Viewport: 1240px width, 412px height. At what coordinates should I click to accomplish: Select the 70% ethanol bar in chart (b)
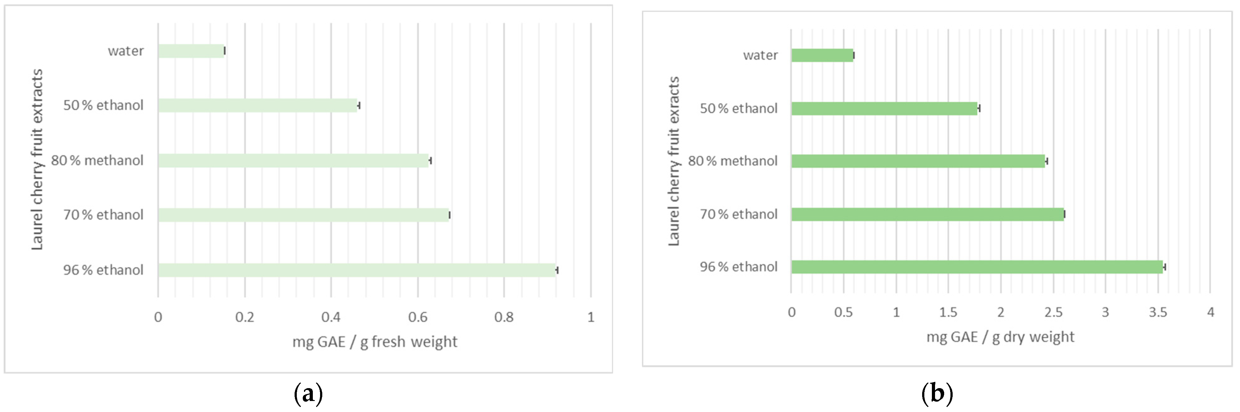point(927,214)
